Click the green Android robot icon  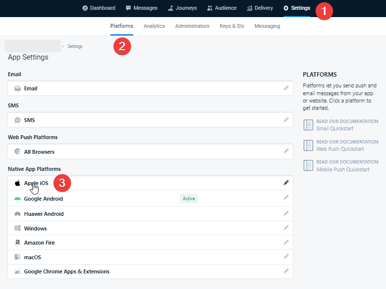(x=18, y=199)
